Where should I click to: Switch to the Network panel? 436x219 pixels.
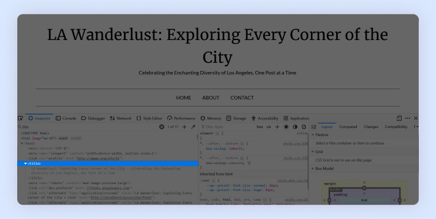[120, 118]
